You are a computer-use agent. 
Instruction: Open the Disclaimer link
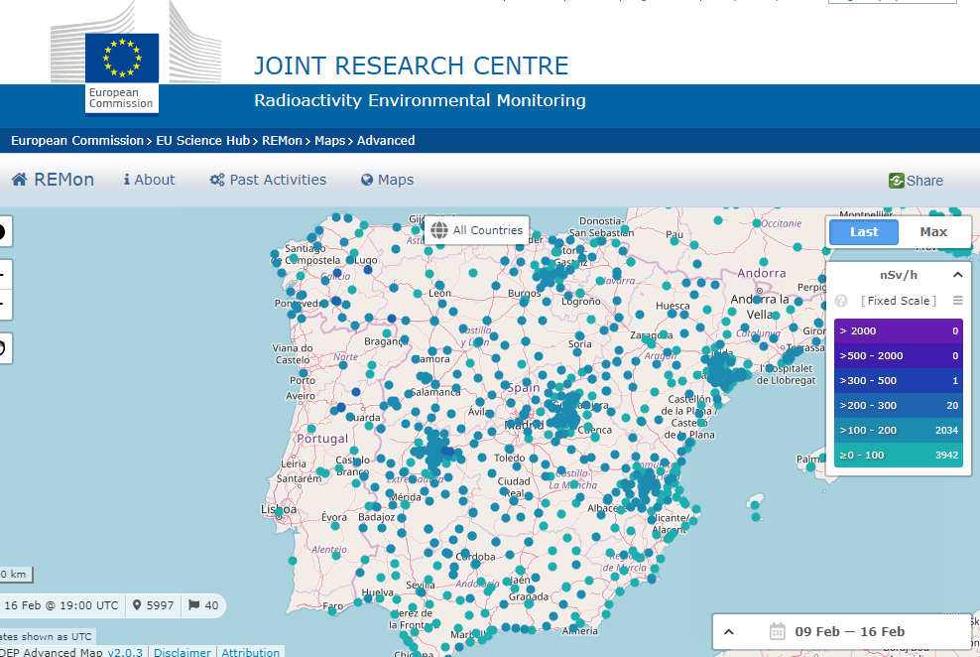182,652
